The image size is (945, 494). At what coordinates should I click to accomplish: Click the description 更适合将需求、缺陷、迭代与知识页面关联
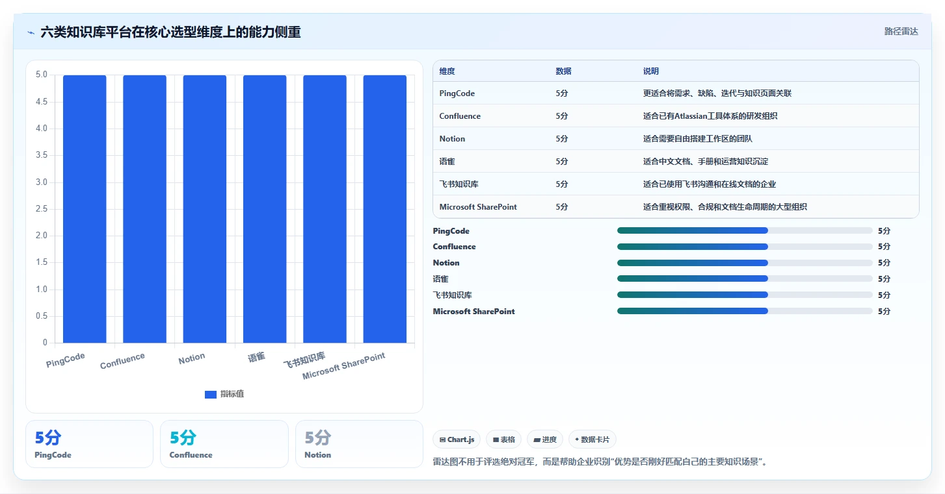click(717, 93)
